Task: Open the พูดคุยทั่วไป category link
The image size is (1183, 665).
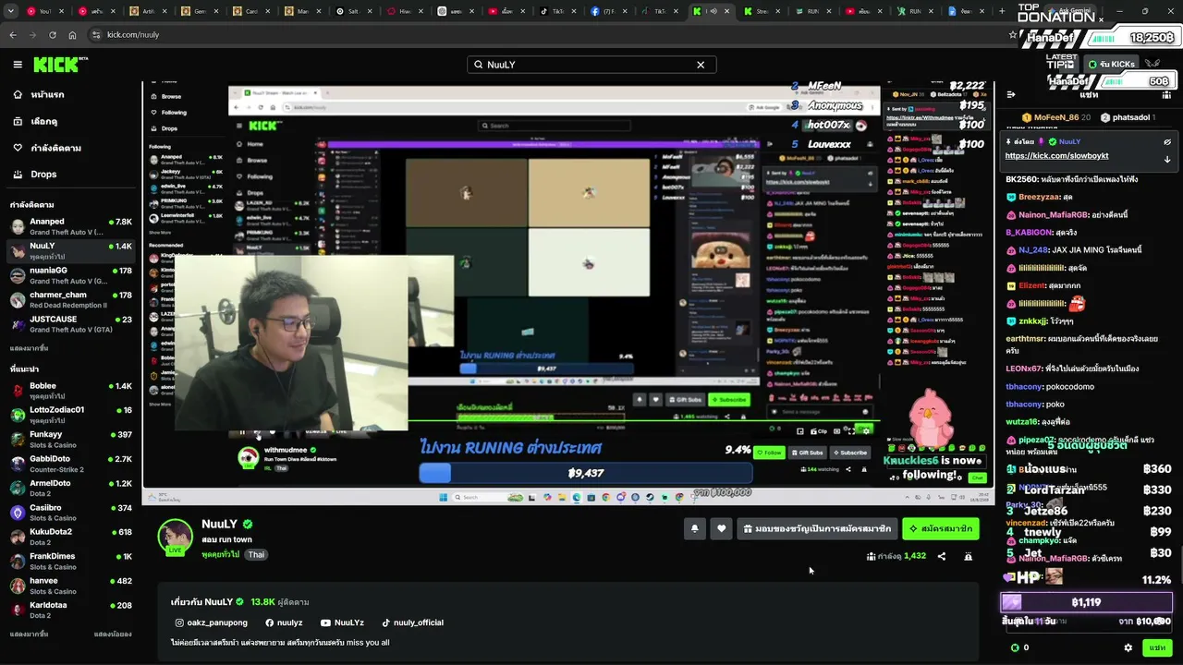Action: tap(220, 554)
